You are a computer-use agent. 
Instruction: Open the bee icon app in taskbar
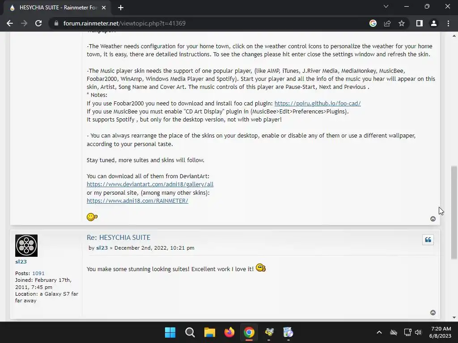pos(269,332)
